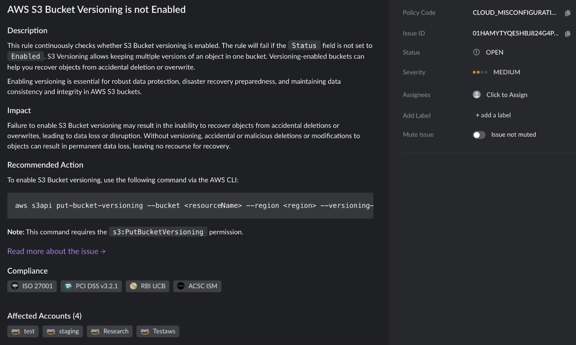
Task: Click to Assign an assignee
Action: click(x=506, y=95)
